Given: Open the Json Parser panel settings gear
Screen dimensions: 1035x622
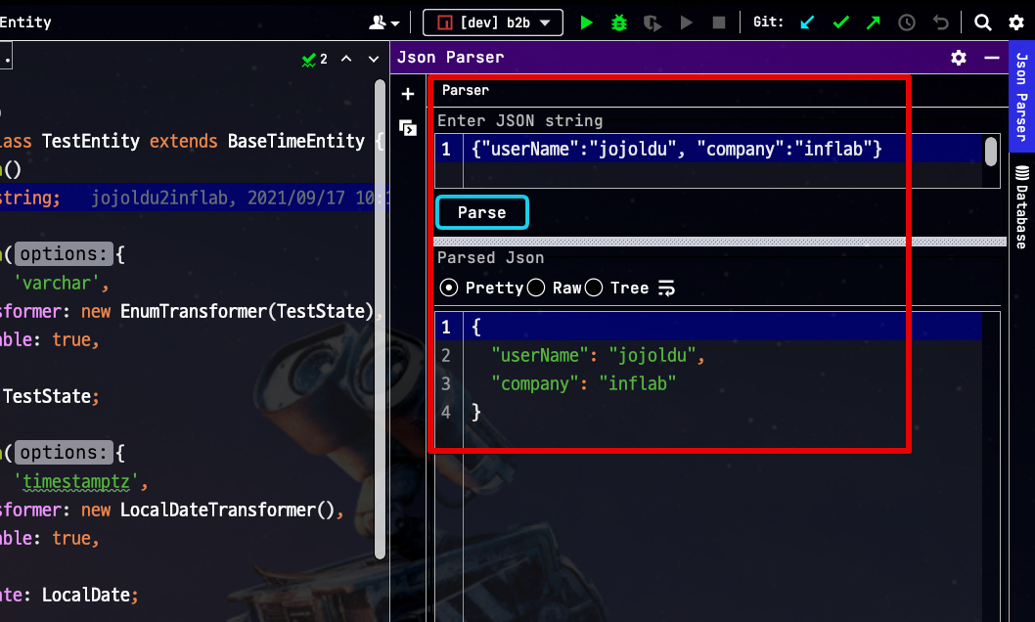Looking at the screenshot, I should [x=957, y=58].
